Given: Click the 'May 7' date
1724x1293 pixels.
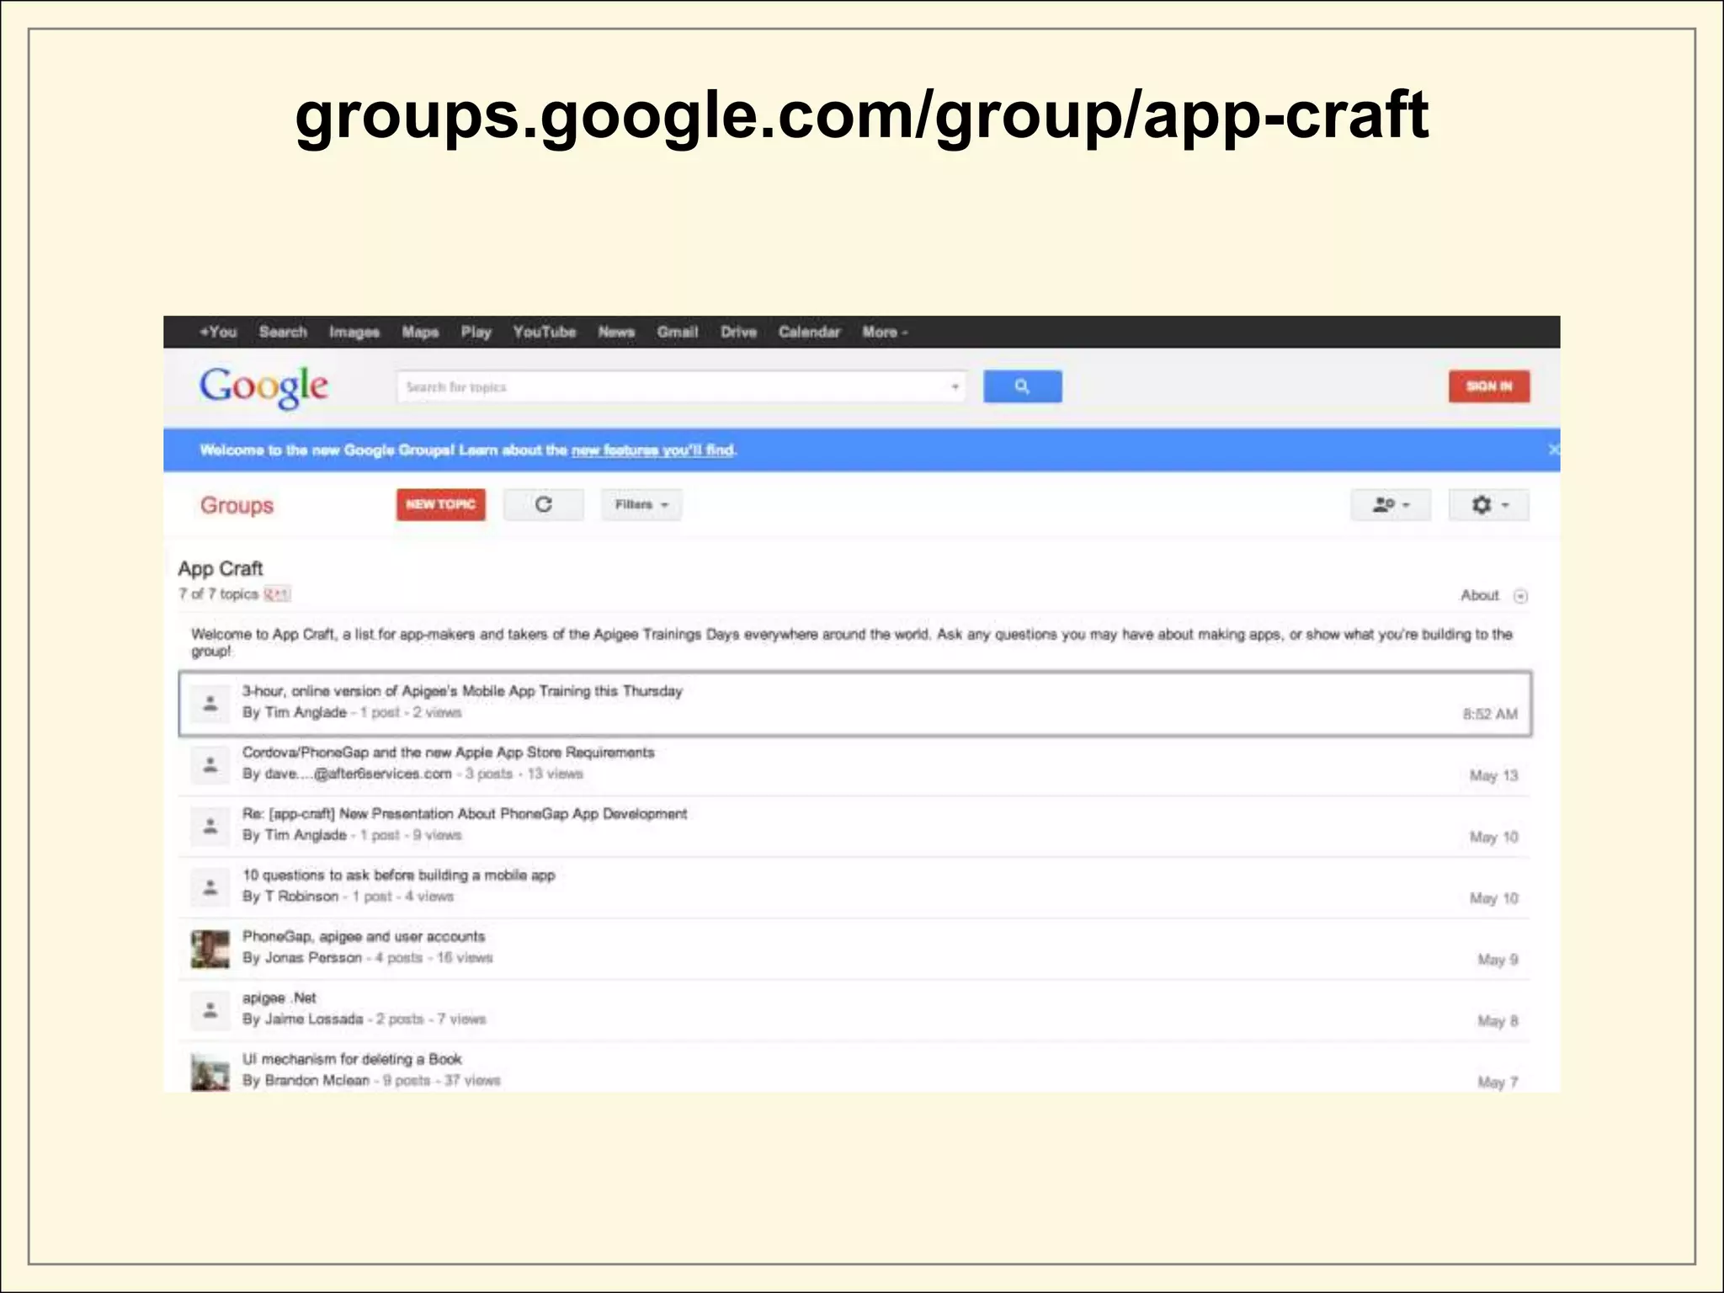Looking at the screenshot, I should point(1498,1083).
